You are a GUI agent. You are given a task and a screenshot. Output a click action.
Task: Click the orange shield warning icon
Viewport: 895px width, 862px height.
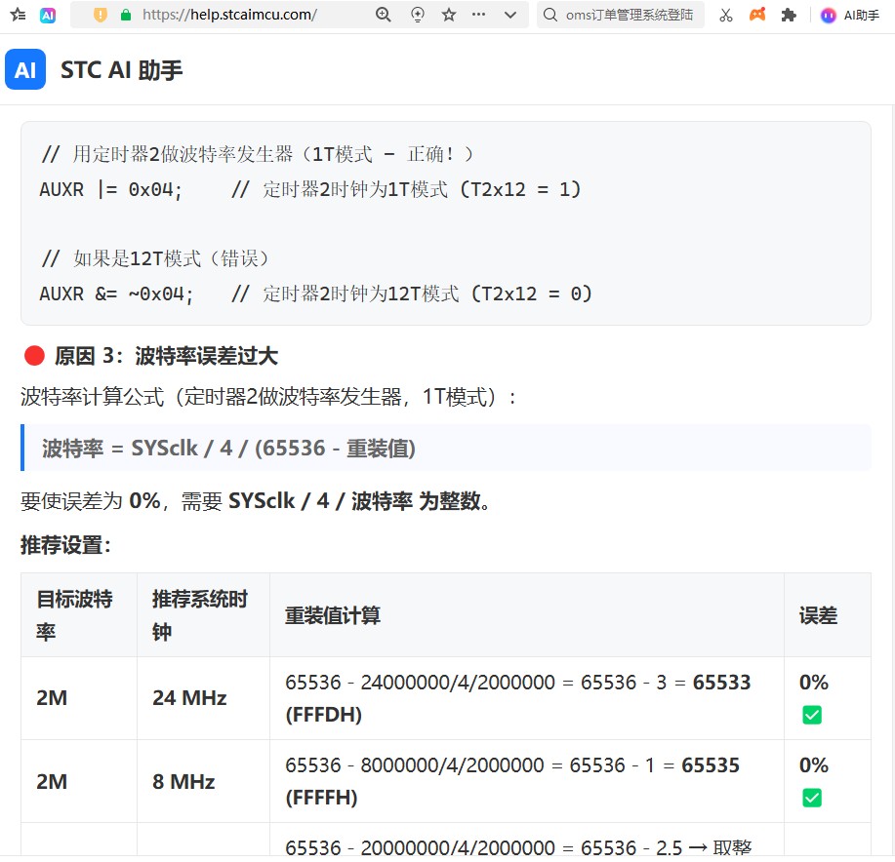[101, 15]
